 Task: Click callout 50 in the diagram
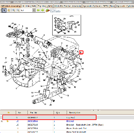click(27, 28)
